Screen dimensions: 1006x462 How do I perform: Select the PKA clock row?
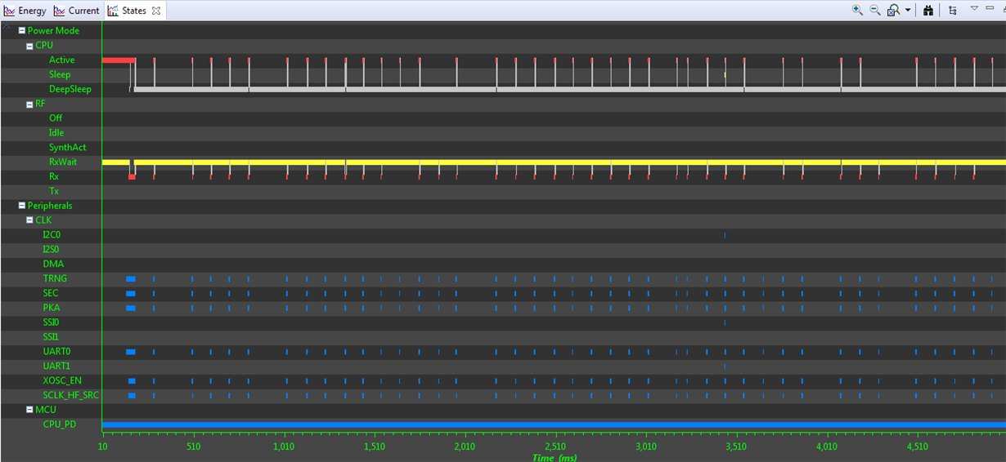(52, 309)
